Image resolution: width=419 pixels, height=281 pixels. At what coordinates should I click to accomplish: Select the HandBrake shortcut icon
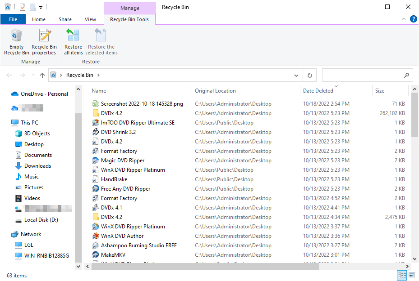96,179
